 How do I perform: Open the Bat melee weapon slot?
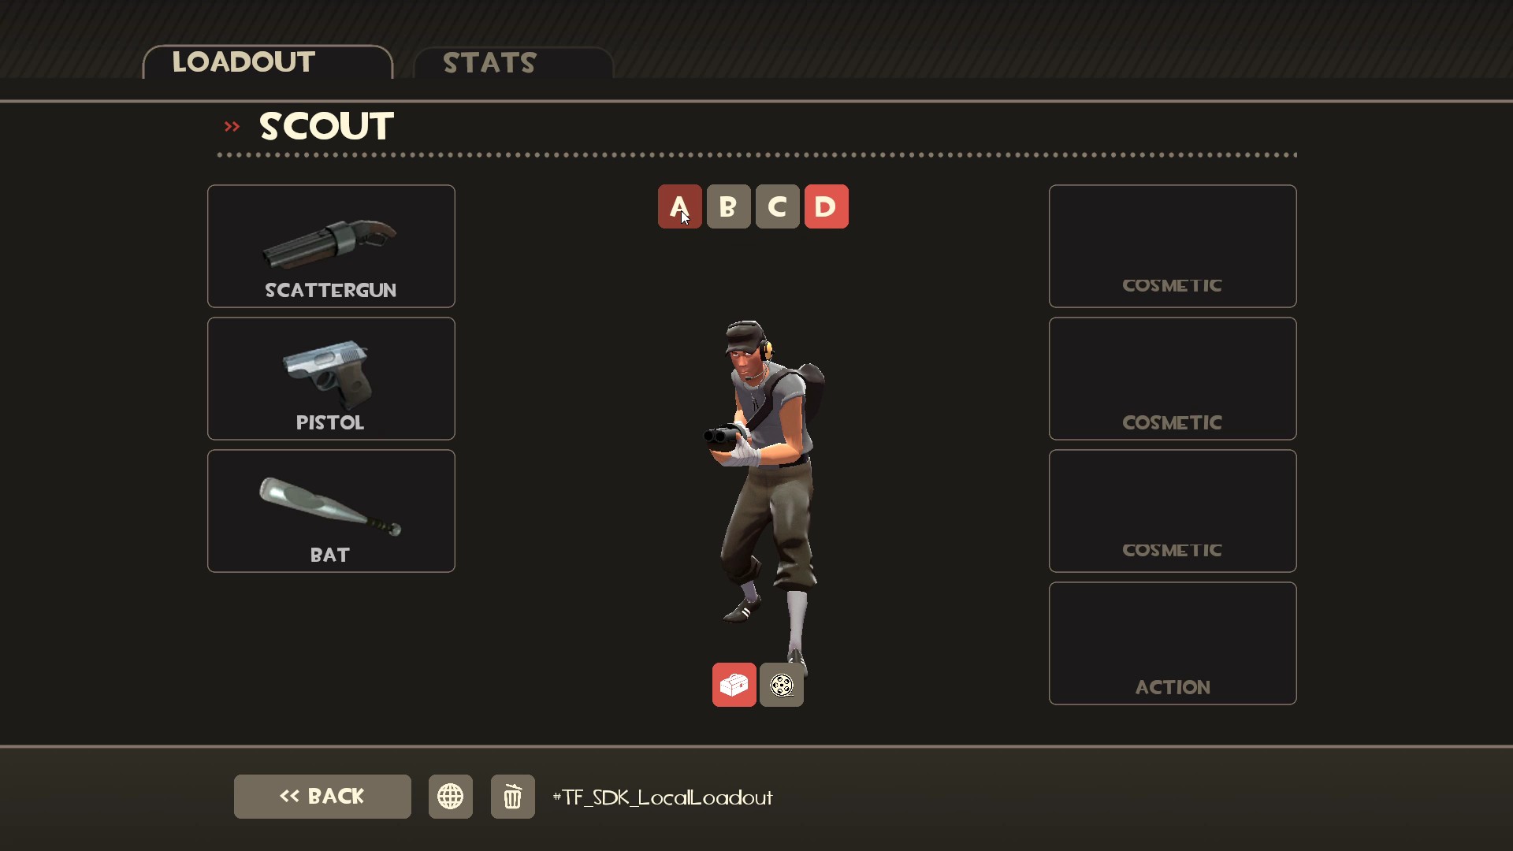click(x=331, y=511)
